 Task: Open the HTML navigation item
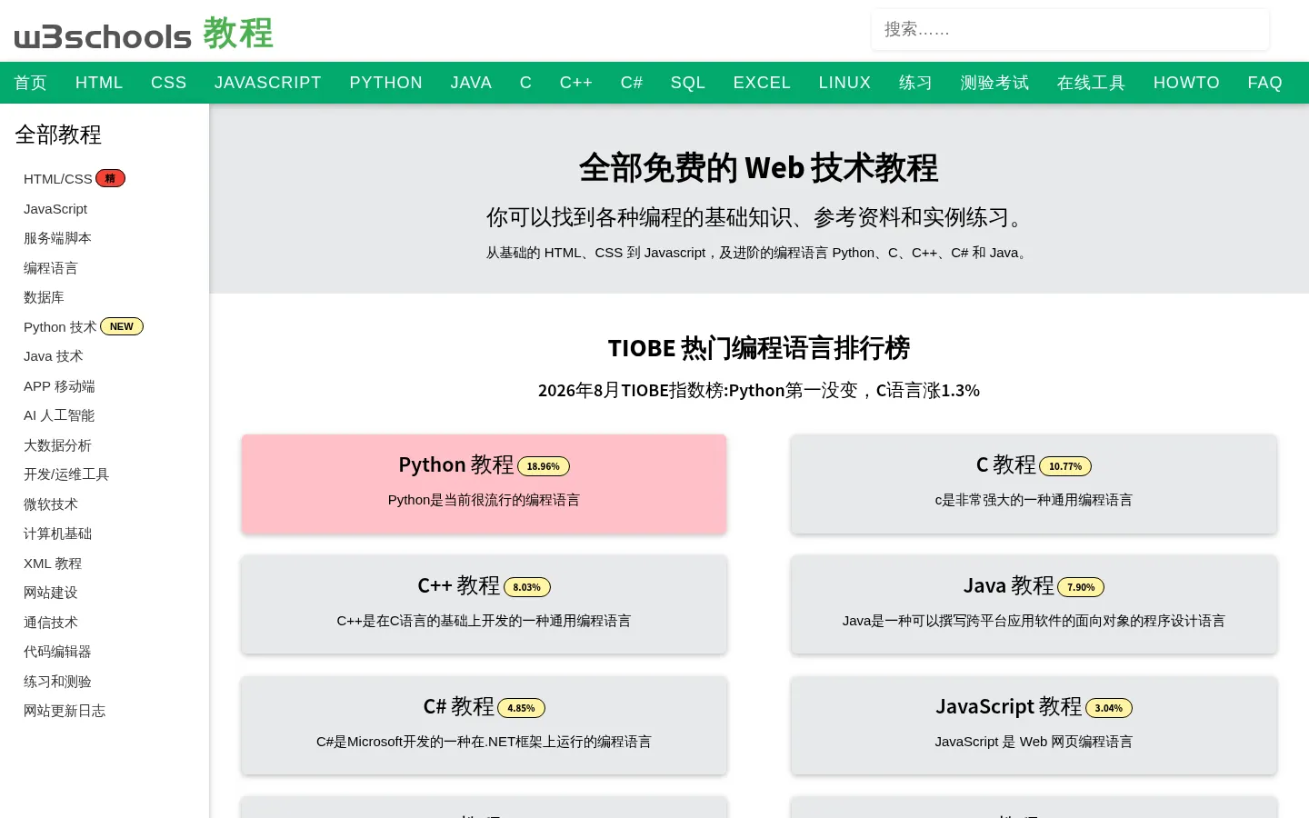(x=99, y=83)
